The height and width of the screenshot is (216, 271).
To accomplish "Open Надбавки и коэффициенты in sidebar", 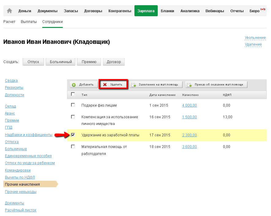I will click(28, 135).
